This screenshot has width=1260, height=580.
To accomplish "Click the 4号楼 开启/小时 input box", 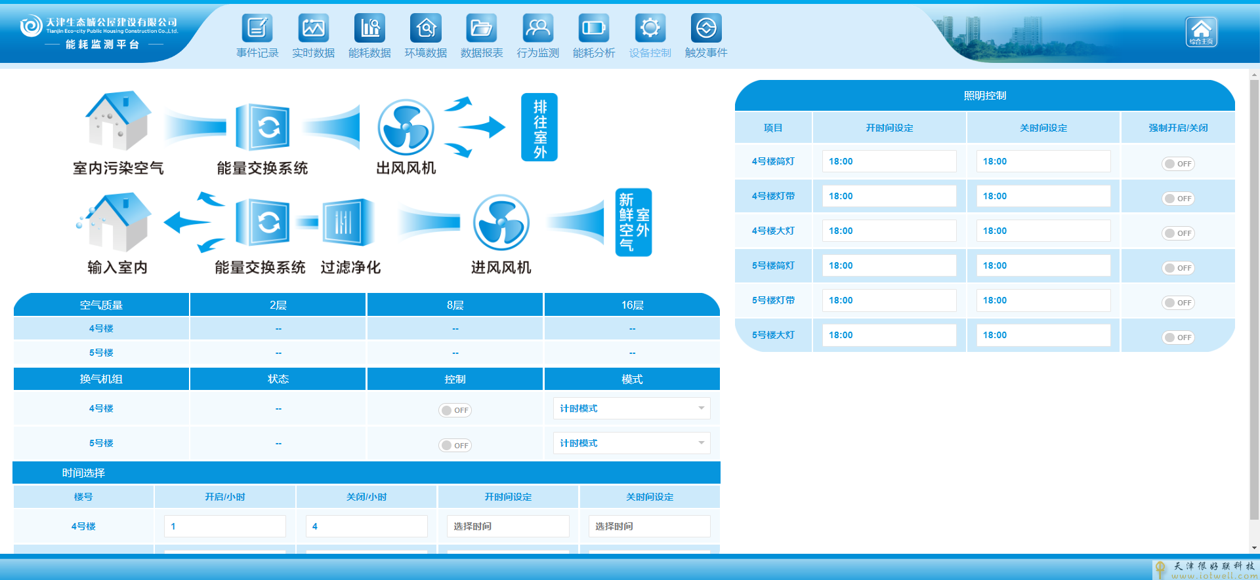I will [x=224, y=526].
